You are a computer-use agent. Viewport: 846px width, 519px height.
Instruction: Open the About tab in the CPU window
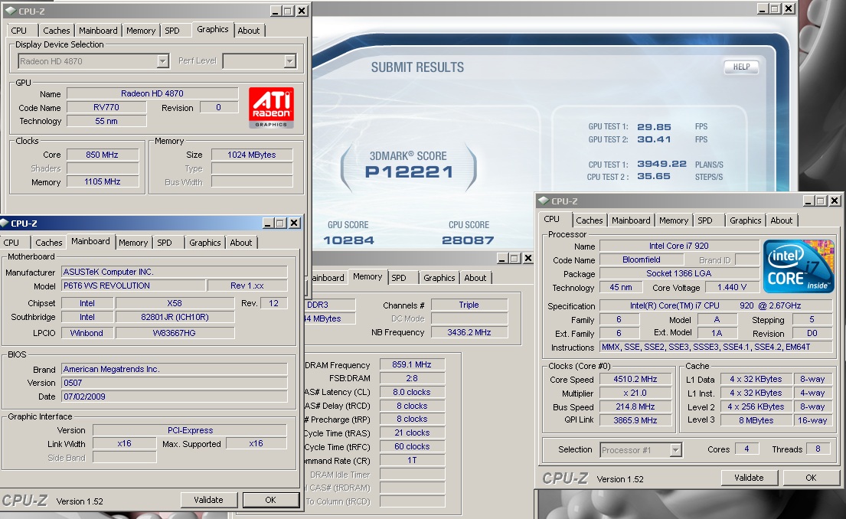pos(781,220)
